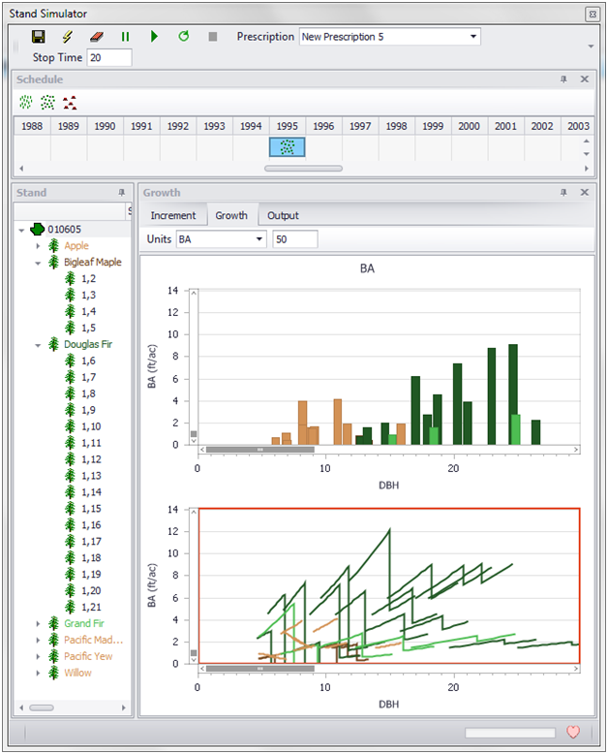Collapse the Bigleaf Maple node
This screenshot has width=608, height=754.
tap(38, 263)
